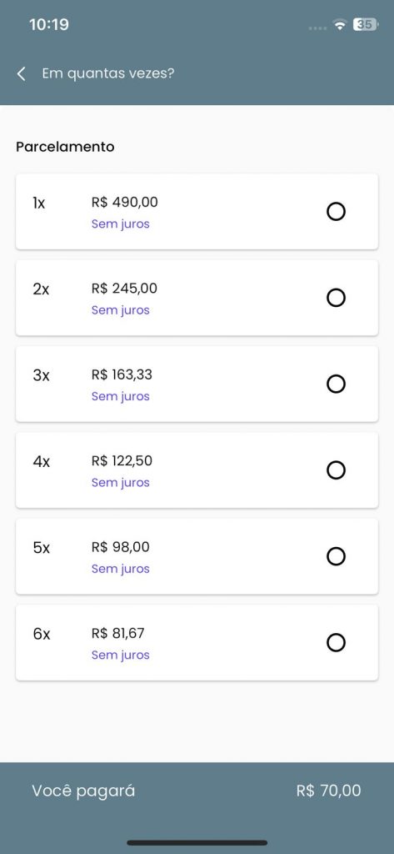Click Sem juros under R$ 122,50
Image resolution: width=394 pixels, height=854 pixels.
[x=120, y=483]
